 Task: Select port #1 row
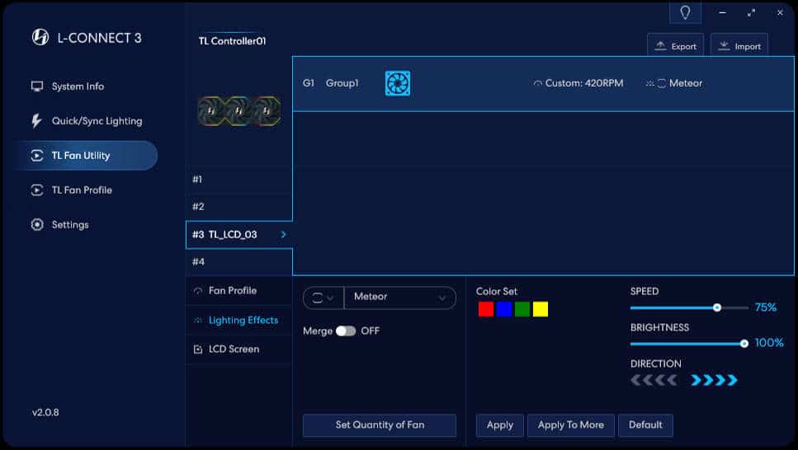click(x=238, y=180)
